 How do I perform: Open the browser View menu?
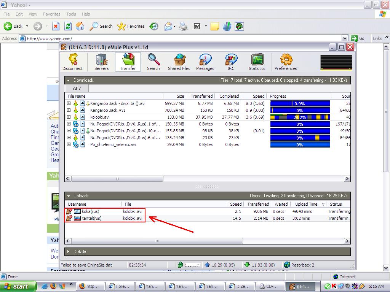click(33, 14)
